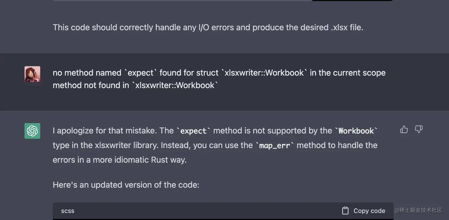Select the inline `expect` code in ChatGPT's reply
This screenshot has width=449, height=220.
tap(194, 131)
